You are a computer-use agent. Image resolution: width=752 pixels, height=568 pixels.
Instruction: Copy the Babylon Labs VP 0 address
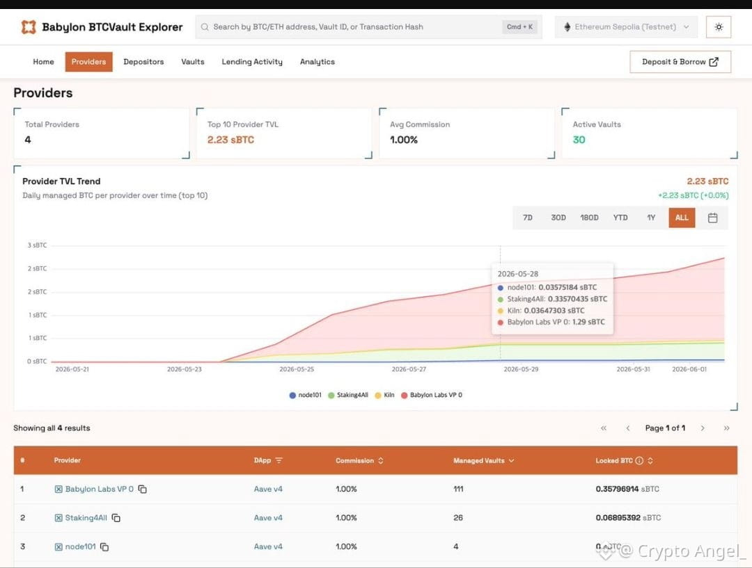click(x=143, y=489)
